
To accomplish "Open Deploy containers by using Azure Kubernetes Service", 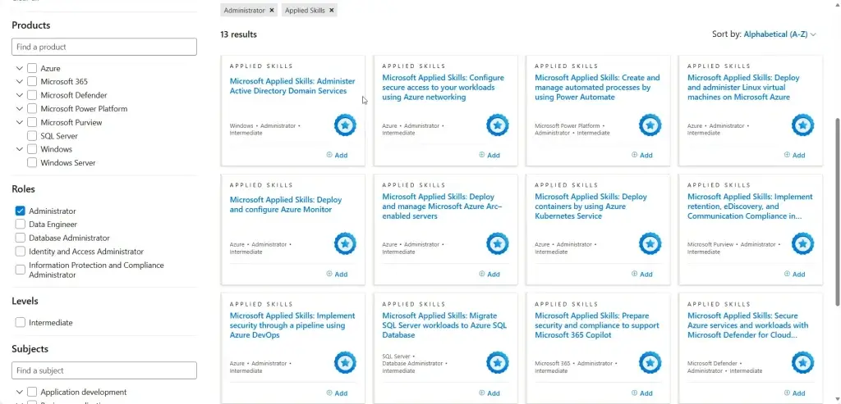I will (x=591, y=206).
